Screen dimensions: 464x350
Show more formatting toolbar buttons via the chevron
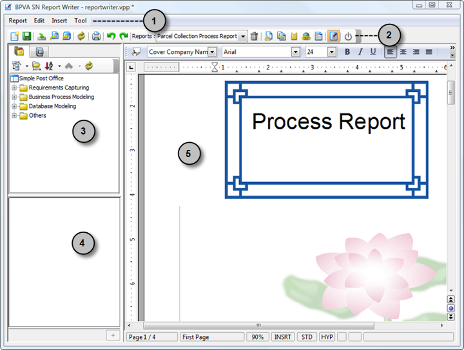point(452,48)
